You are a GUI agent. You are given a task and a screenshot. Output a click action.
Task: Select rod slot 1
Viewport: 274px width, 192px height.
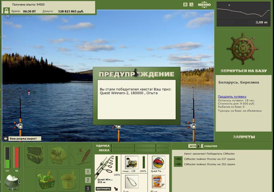(88, 172)
